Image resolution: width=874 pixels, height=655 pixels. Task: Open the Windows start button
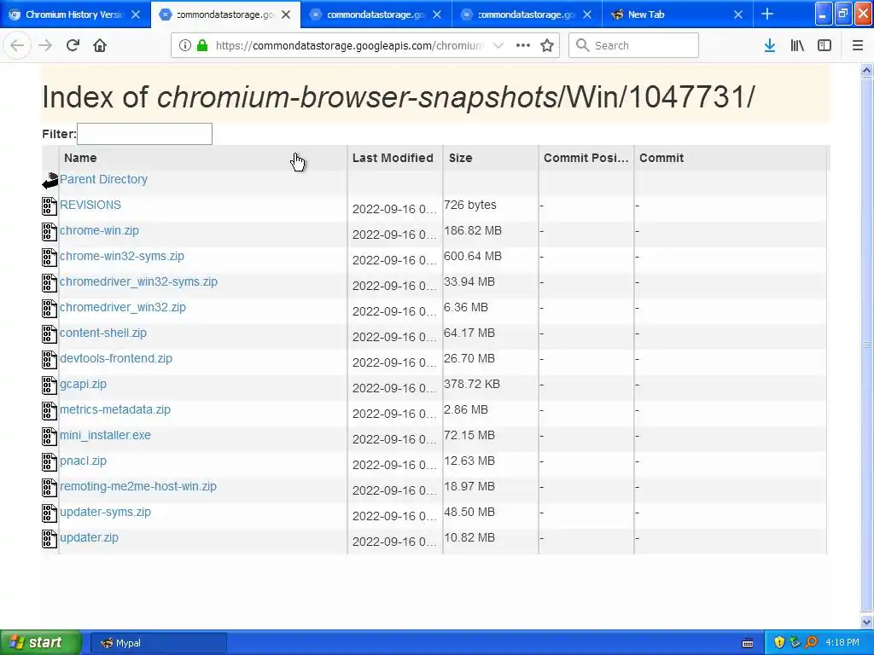41,642
